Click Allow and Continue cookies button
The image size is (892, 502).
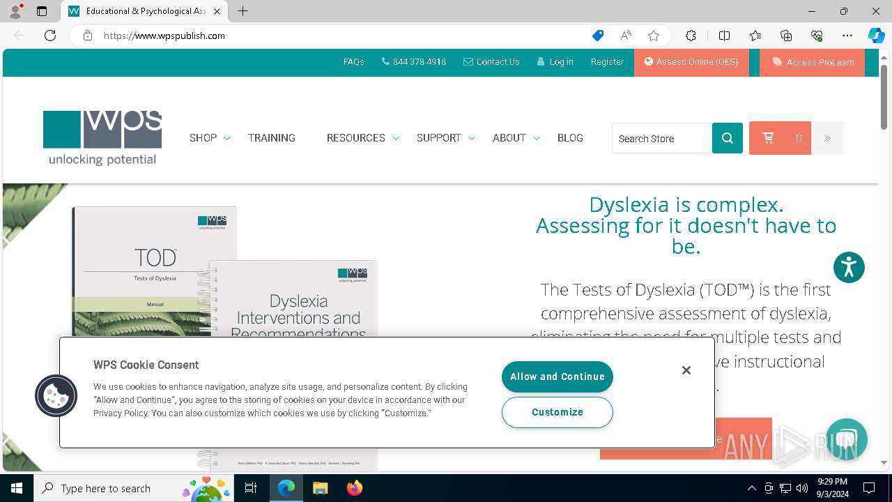557,376
